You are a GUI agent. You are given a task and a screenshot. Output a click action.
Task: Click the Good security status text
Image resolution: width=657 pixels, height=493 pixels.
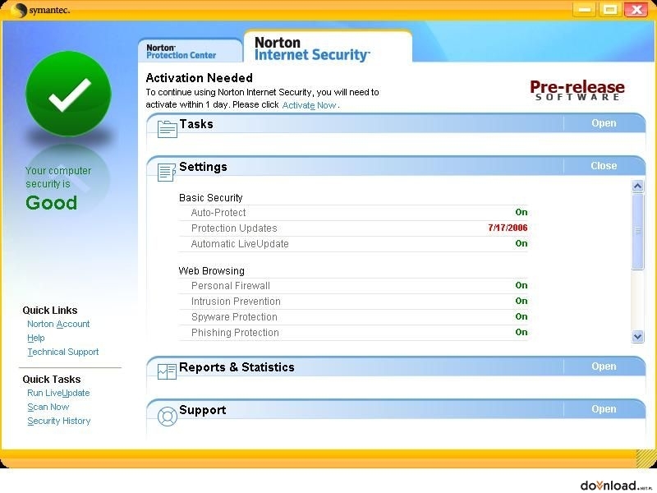[52, 203]
